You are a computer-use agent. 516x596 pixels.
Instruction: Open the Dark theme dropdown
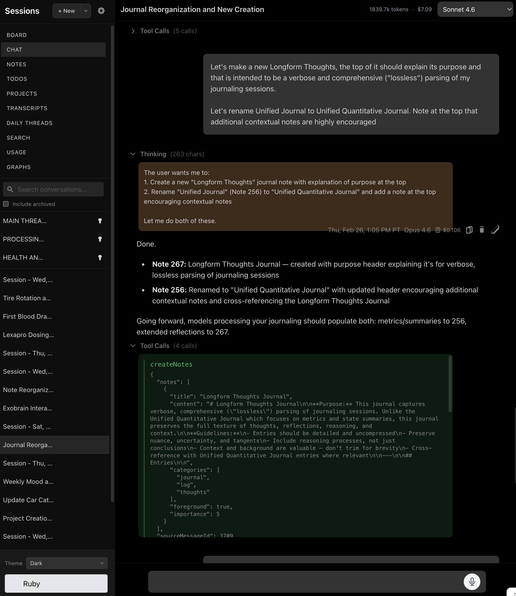click(67, 563)
